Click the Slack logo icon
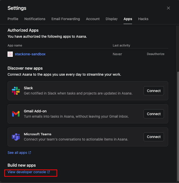Screen dimensions: 179x183 [16, 91]
